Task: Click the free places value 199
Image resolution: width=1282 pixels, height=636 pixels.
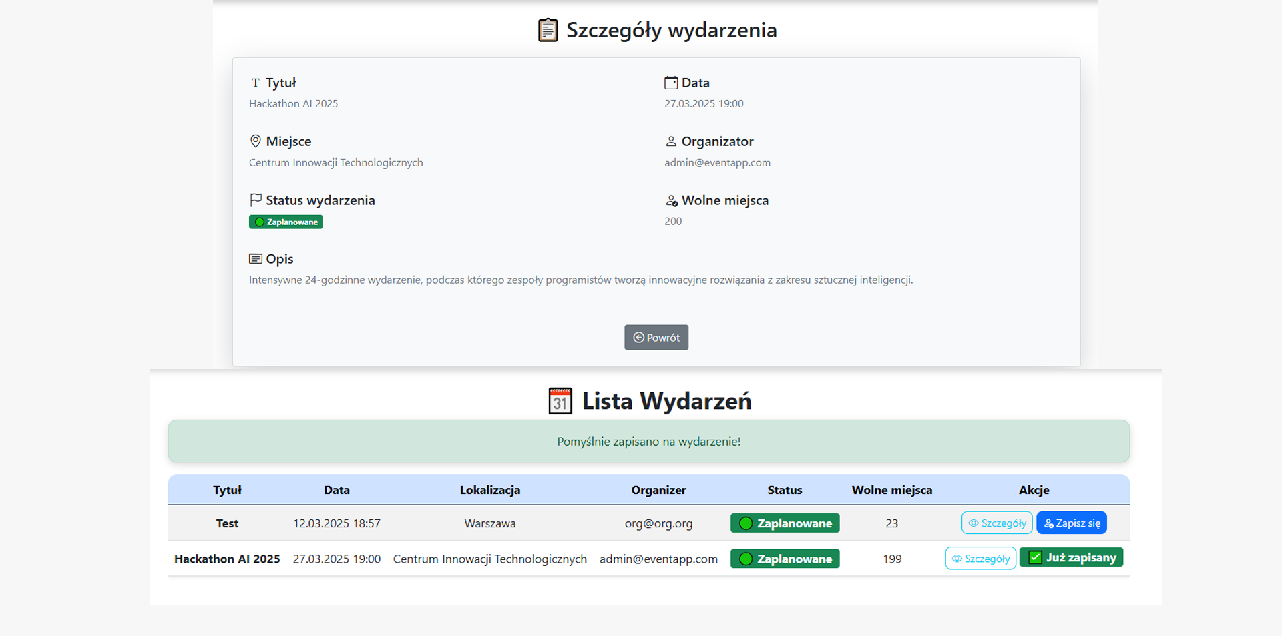Action: (892, 559)
